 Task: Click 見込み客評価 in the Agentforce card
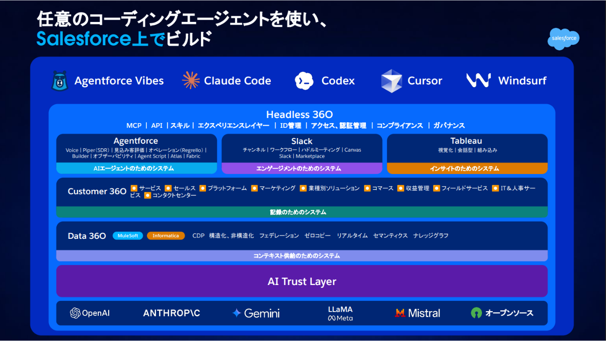coord(129,150)
